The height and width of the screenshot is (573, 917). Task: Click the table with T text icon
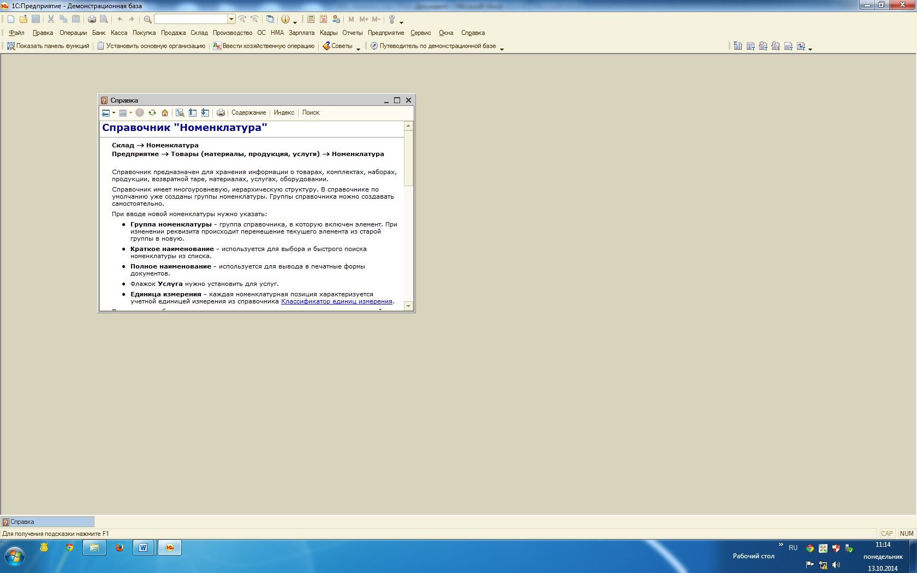[751, 46]
